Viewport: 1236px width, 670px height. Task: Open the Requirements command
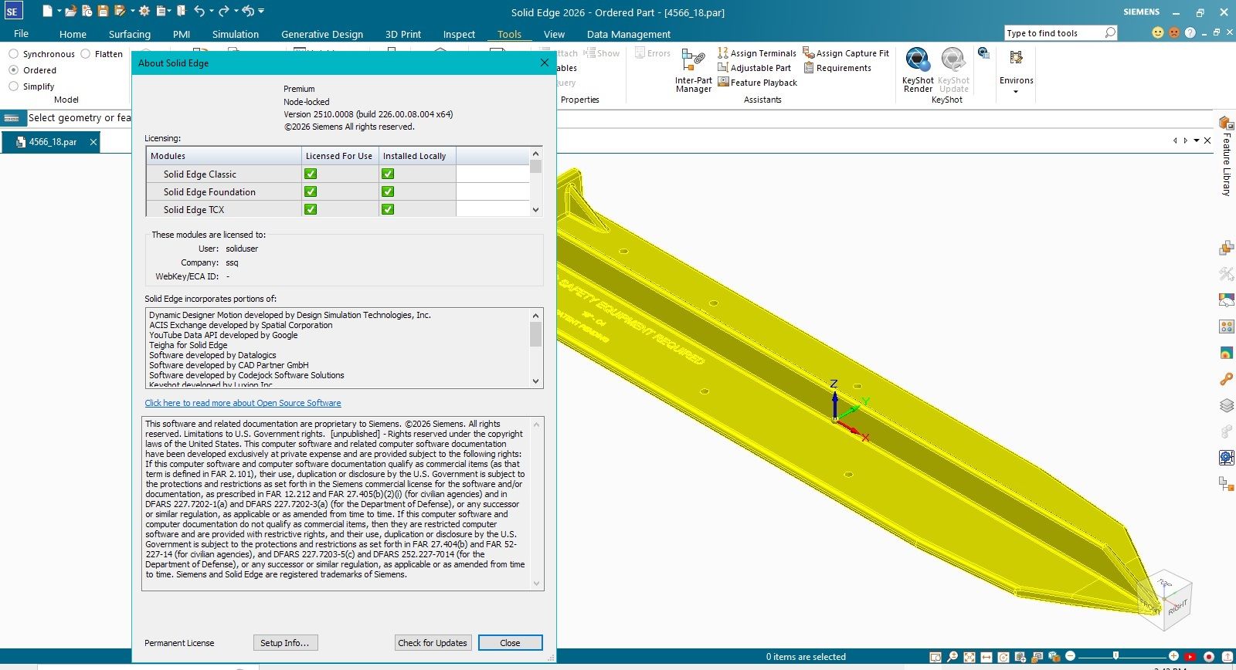tap(837, 68)
